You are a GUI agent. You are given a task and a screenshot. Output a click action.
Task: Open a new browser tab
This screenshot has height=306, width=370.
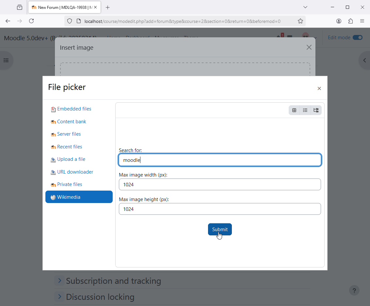107,7
